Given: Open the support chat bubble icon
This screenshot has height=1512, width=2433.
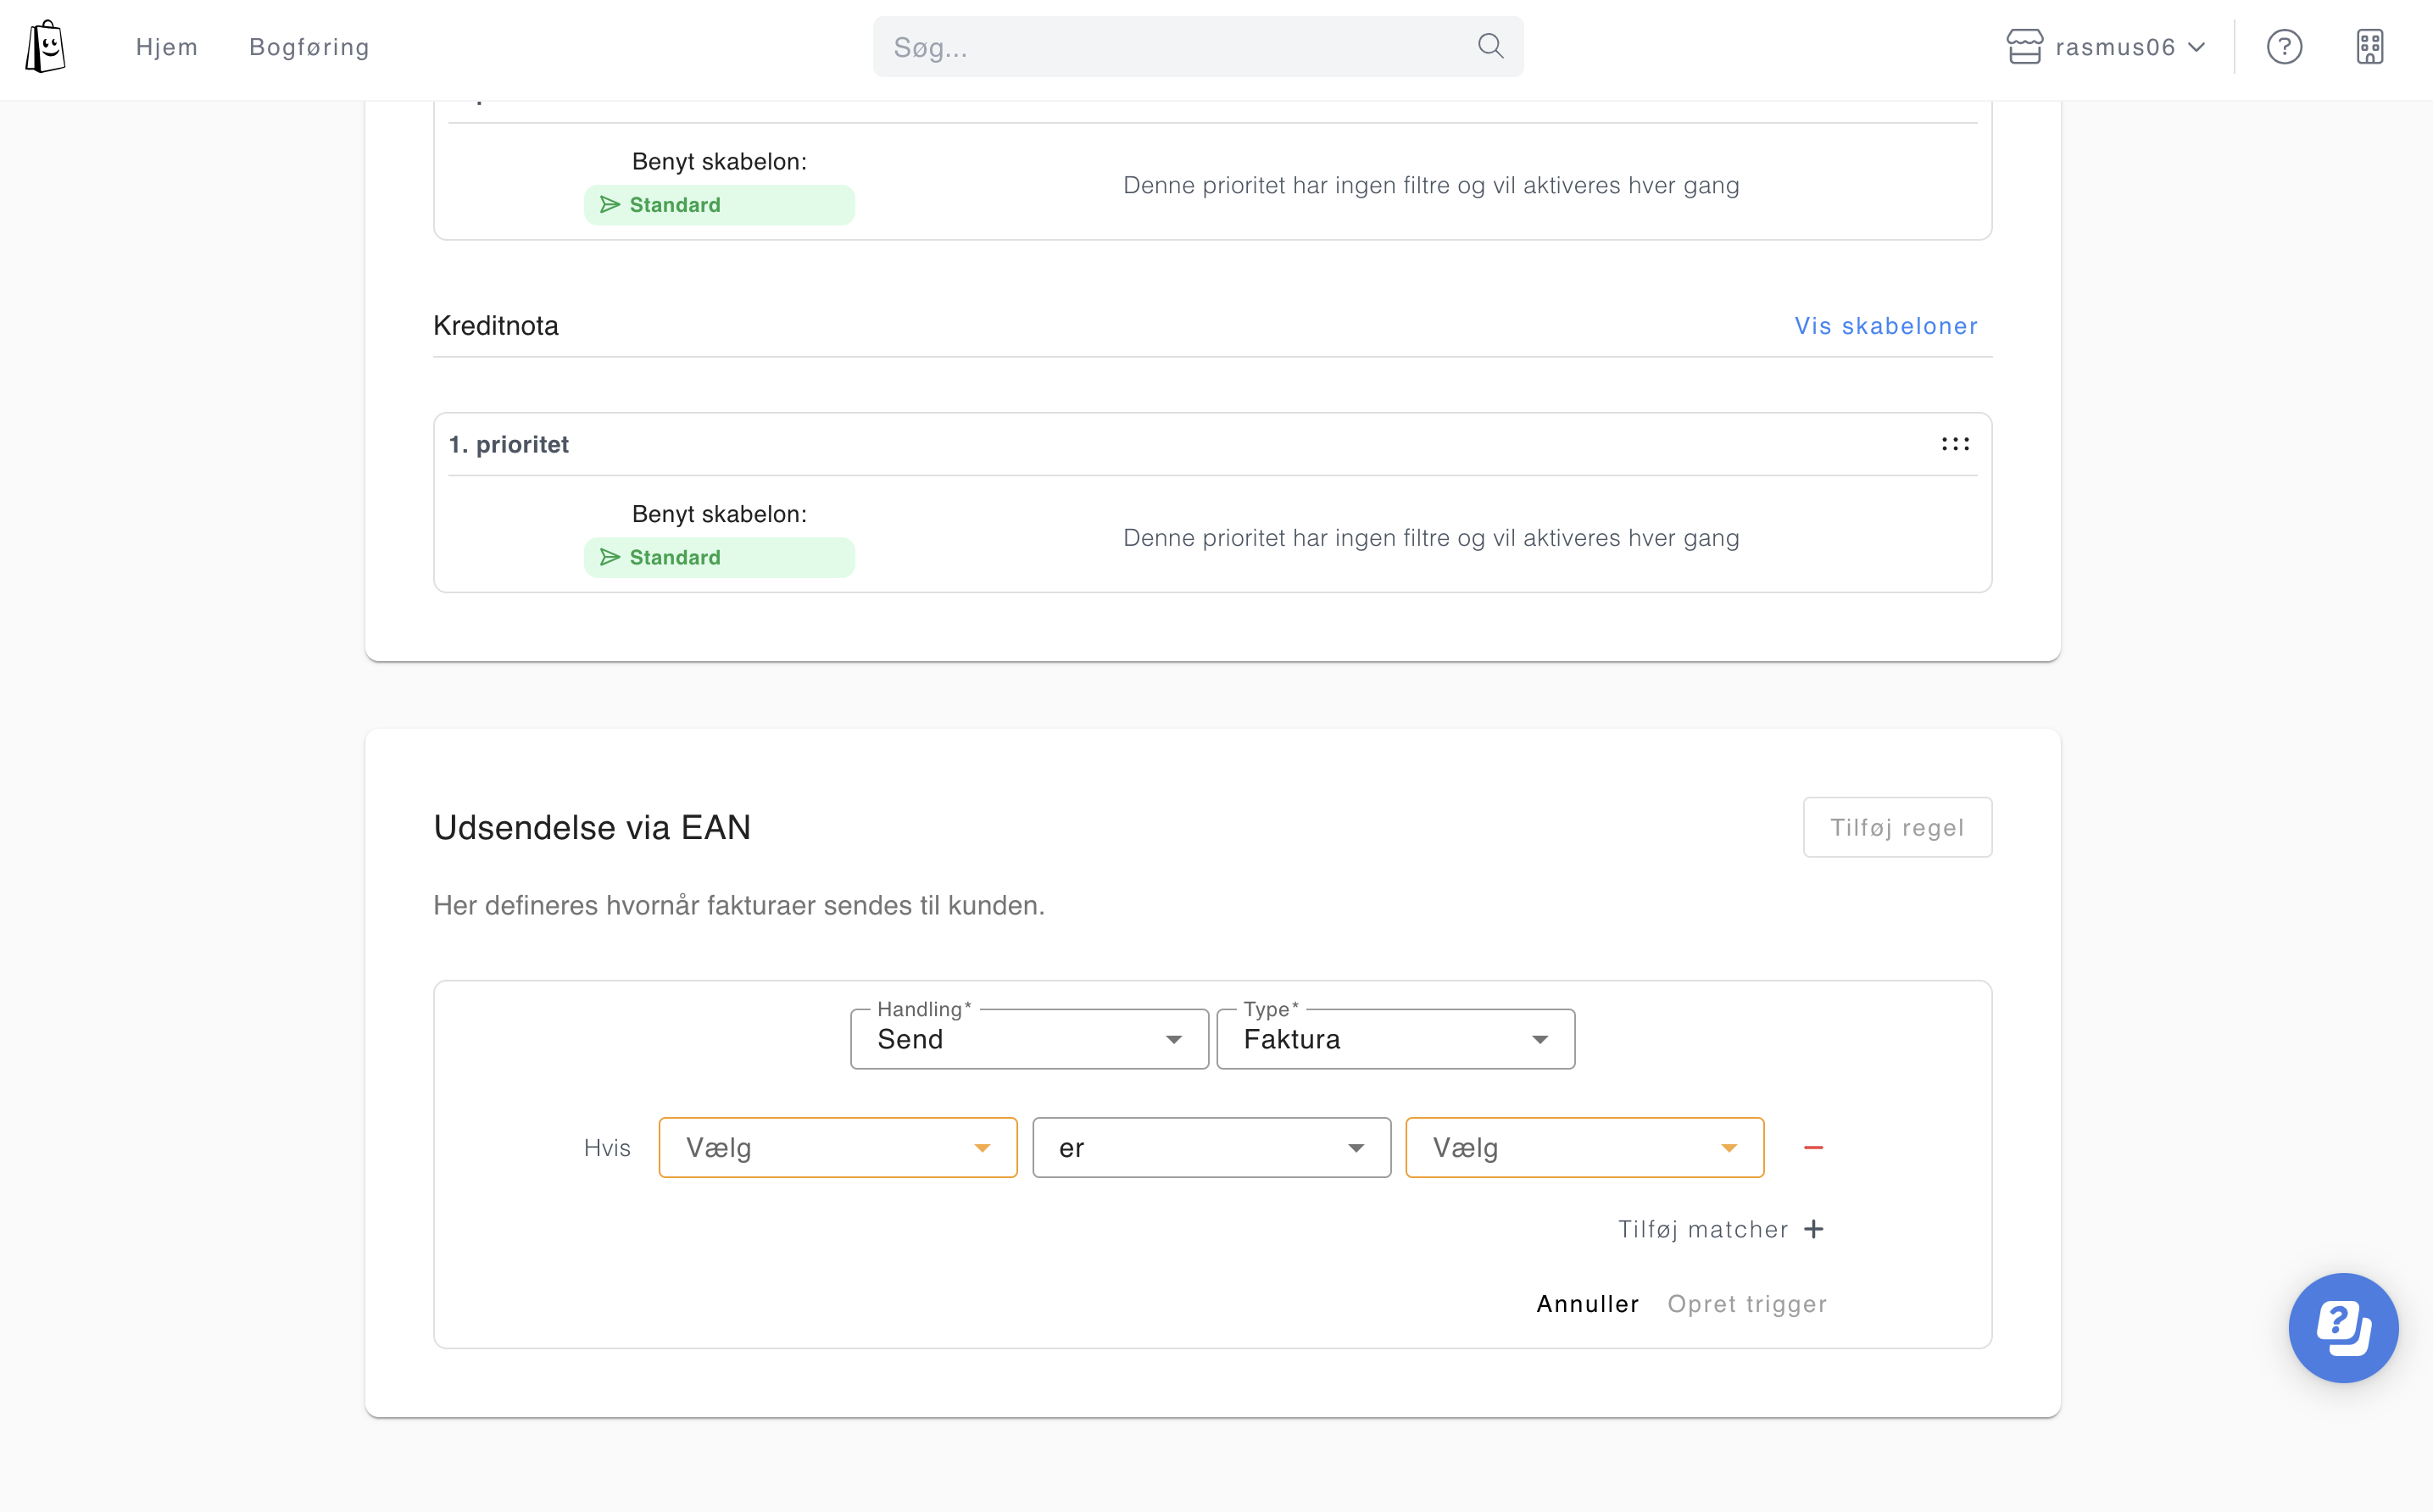Looking at the screenshot, I should [2343, 1327].
